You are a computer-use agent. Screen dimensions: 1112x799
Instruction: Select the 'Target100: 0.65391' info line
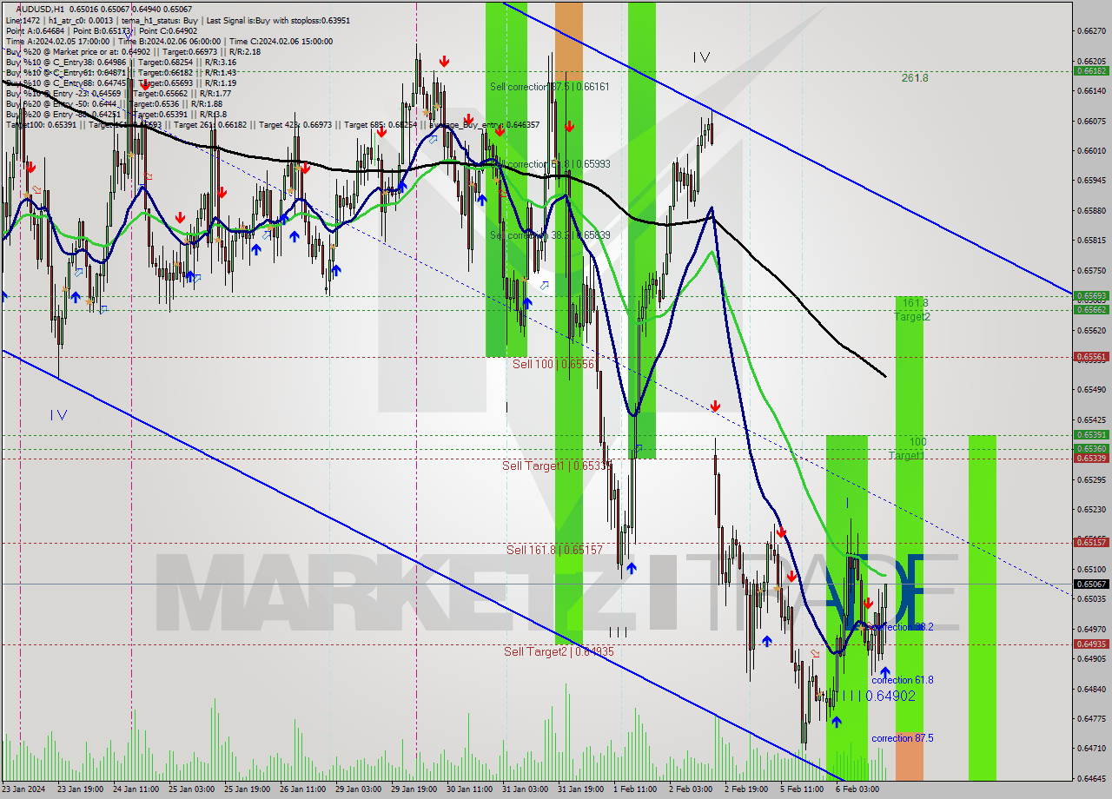coord(273,125)
